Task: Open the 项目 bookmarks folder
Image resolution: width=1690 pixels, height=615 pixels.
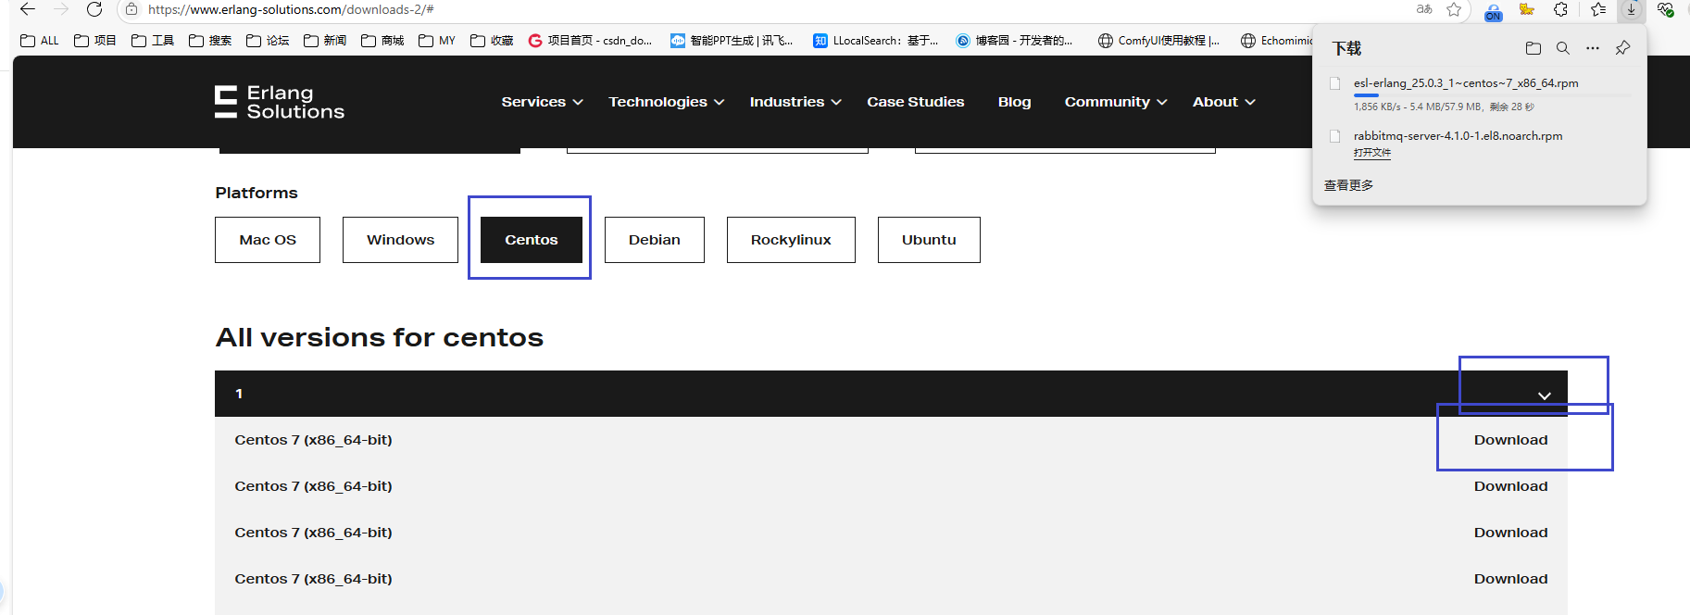Action: tap(95, 41)
